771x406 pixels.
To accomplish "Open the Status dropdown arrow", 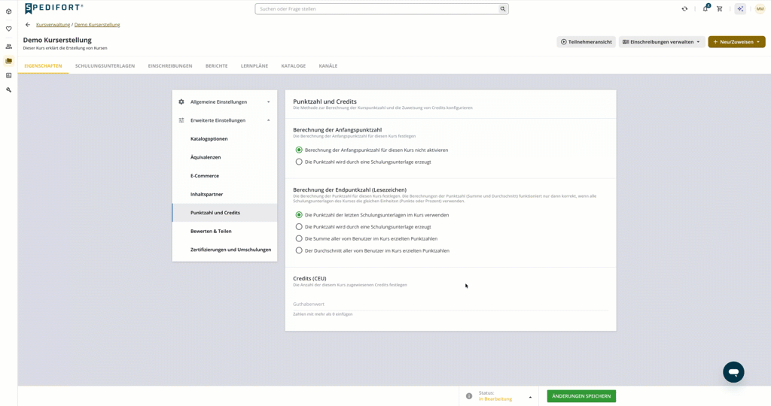I will 530,397.
